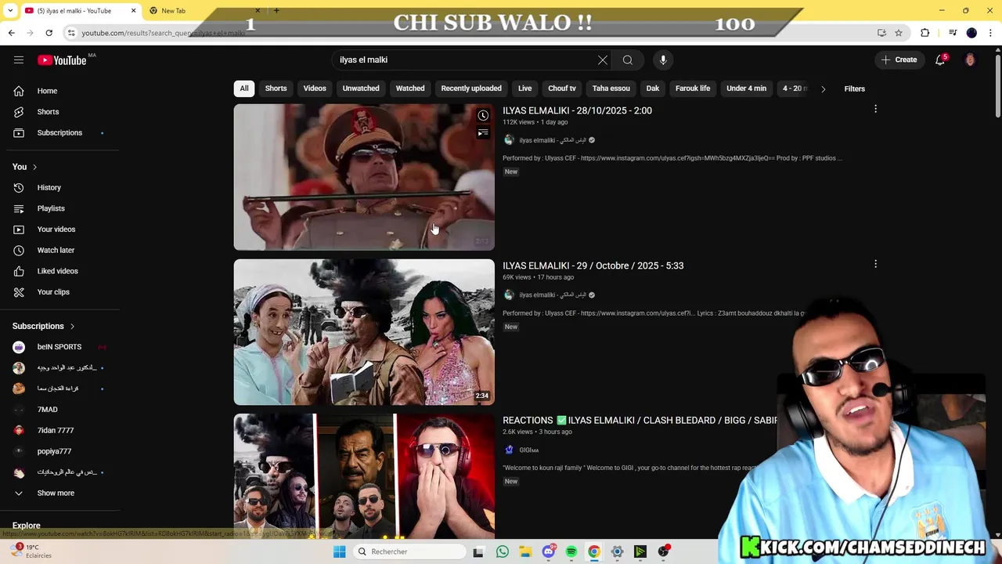Open Chrome extensions puzzle icon
This screenshot has height=564, width=1002.
pos(925,33)
